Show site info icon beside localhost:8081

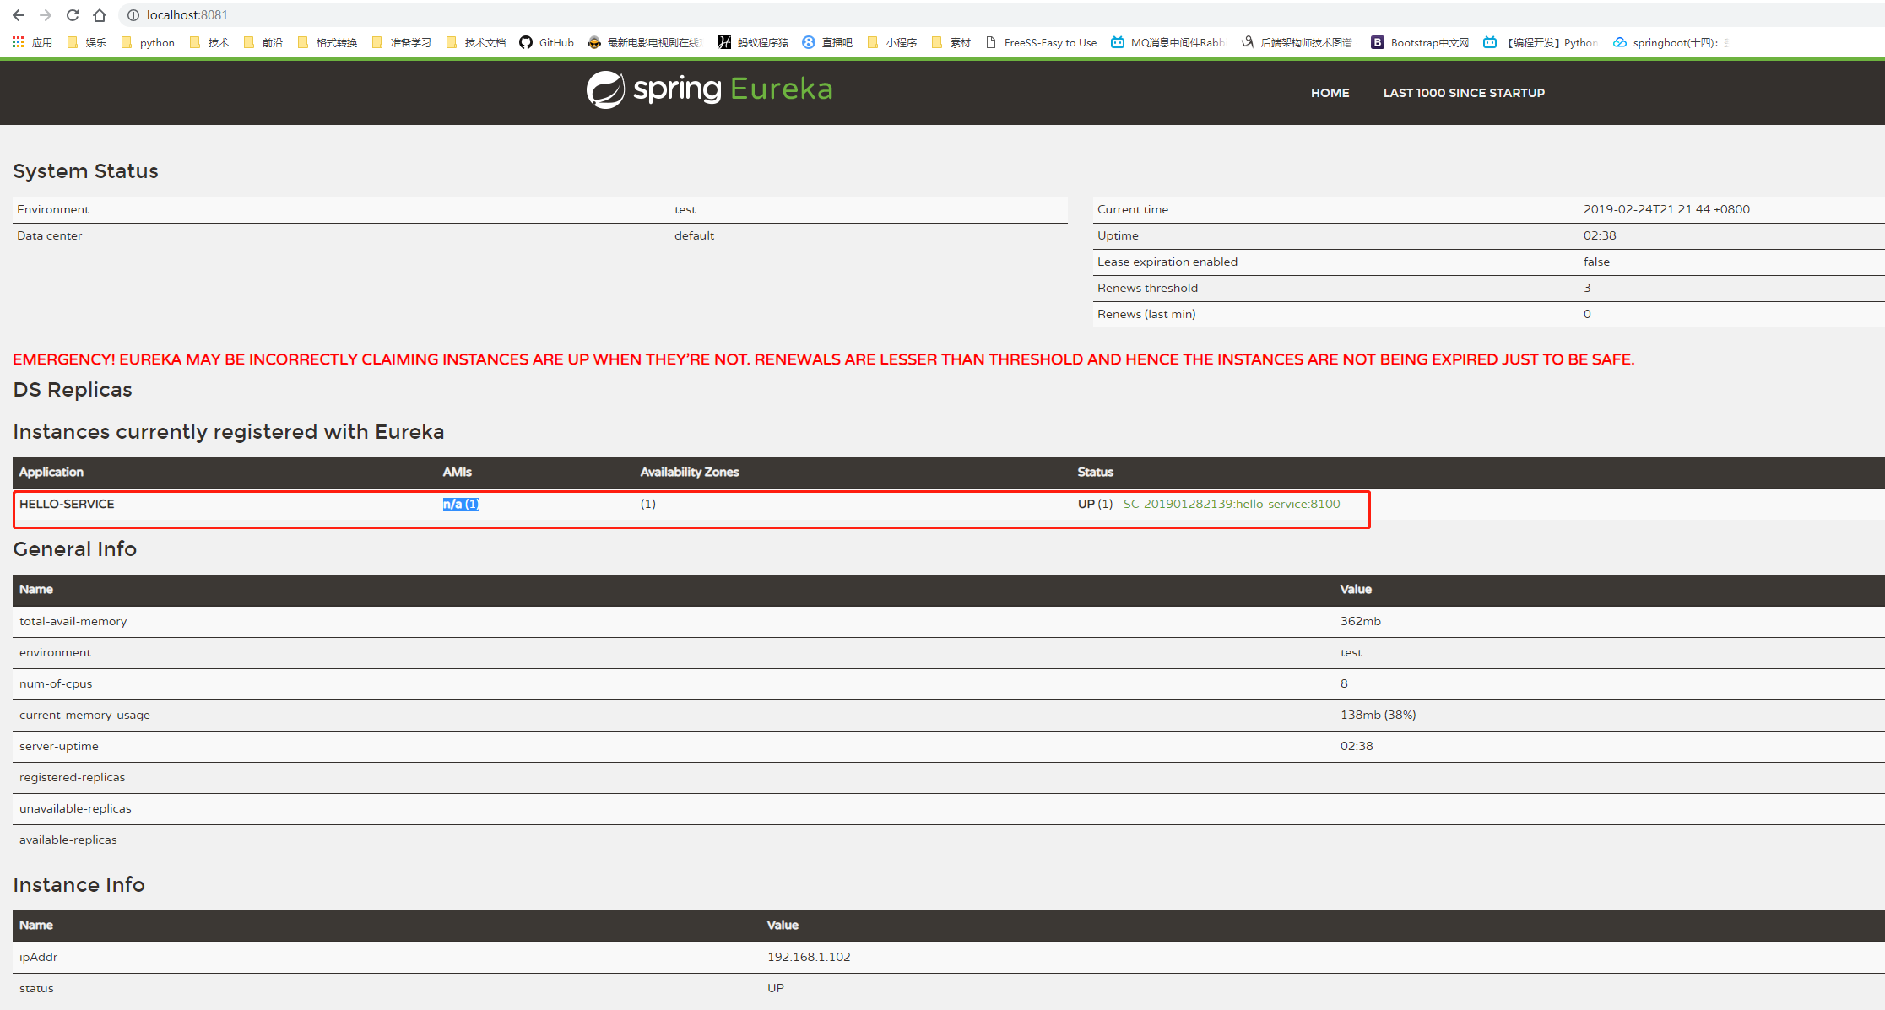(133, 15)
